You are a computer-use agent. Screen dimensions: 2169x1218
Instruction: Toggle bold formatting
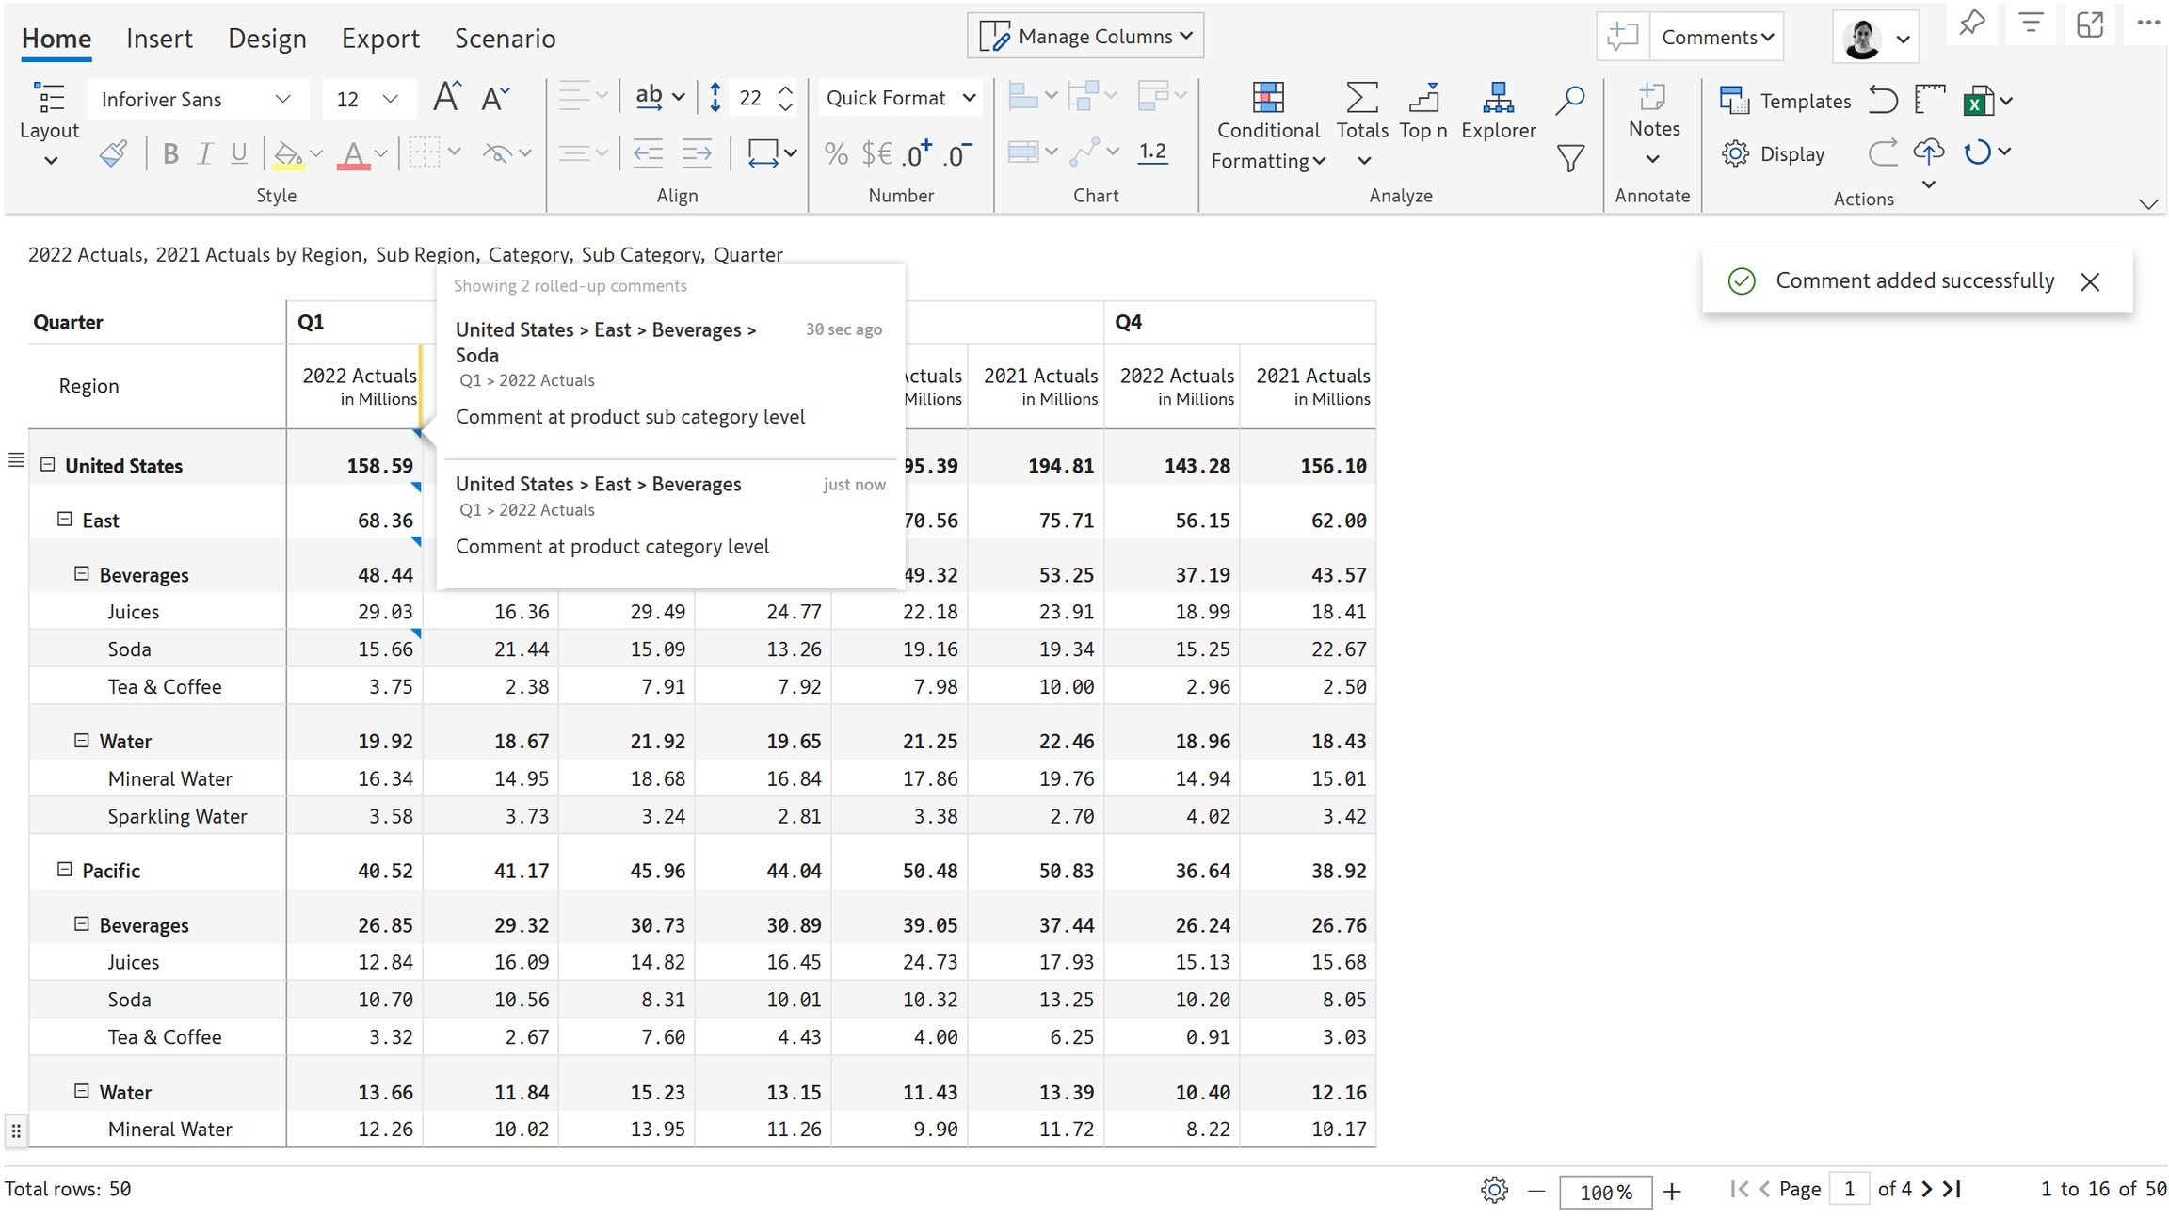170,153
